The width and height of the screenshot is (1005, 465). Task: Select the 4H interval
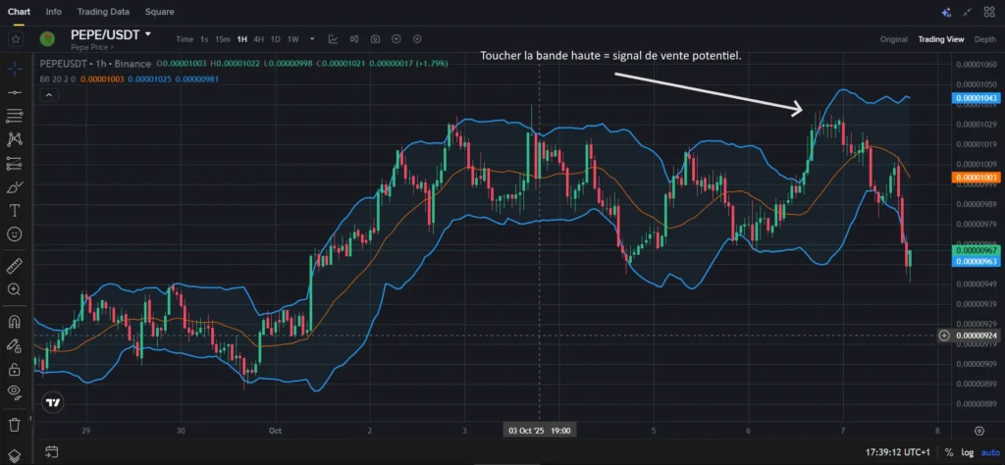(x=258, y=39)
